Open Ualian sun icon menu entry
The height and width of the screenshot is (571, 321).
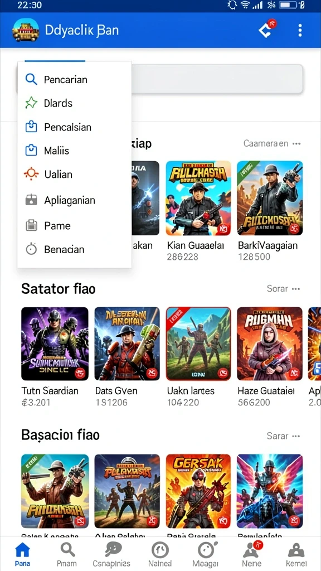[74, 174]
